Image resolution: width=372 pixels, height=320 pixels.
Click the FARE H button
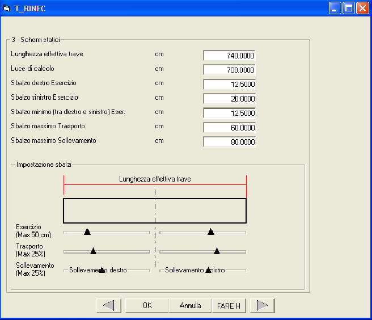tap(229, 305)
